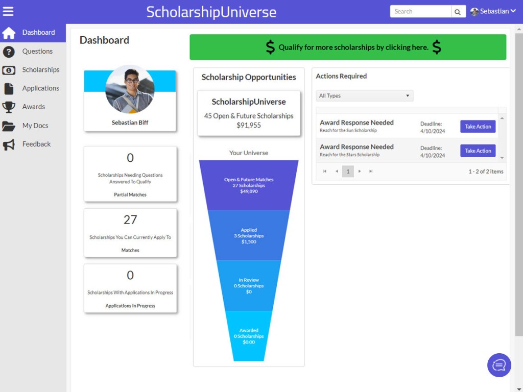Click the Awards trophy icon
Viewport: 523px width, 392px height.
9,107
